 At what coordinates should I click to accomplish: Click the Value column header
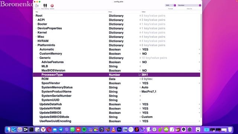point(144,12)
